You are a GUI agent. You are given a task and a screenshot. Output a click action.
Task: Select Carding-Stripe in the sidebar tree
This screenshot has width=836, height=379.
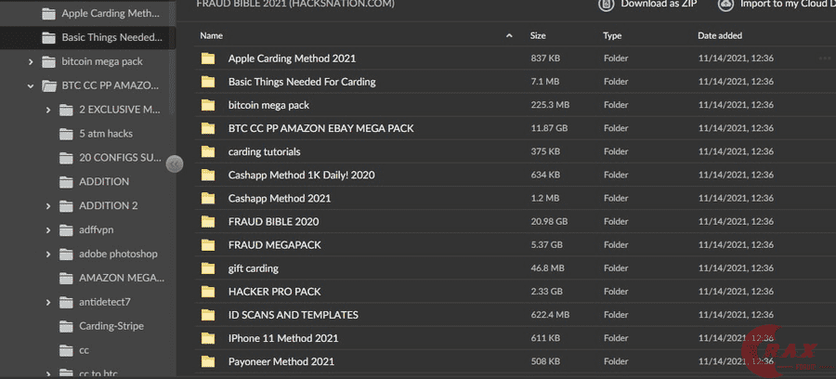click(111, 326)
